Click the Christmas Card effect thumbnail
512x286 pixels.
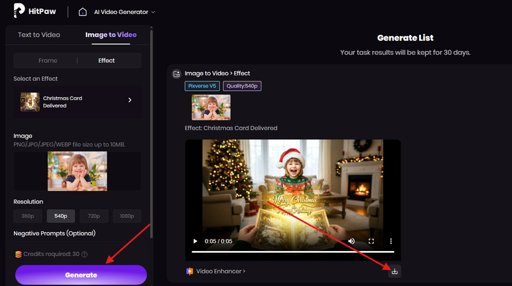[x=30, y=102]
